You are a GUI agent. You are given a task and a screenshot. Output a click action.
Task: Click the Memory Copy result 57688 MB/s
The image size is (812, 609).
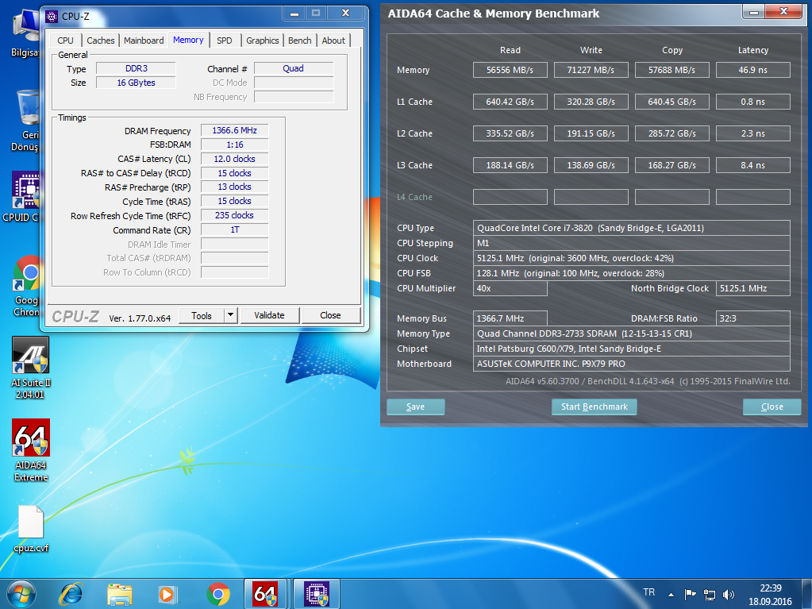672,70
